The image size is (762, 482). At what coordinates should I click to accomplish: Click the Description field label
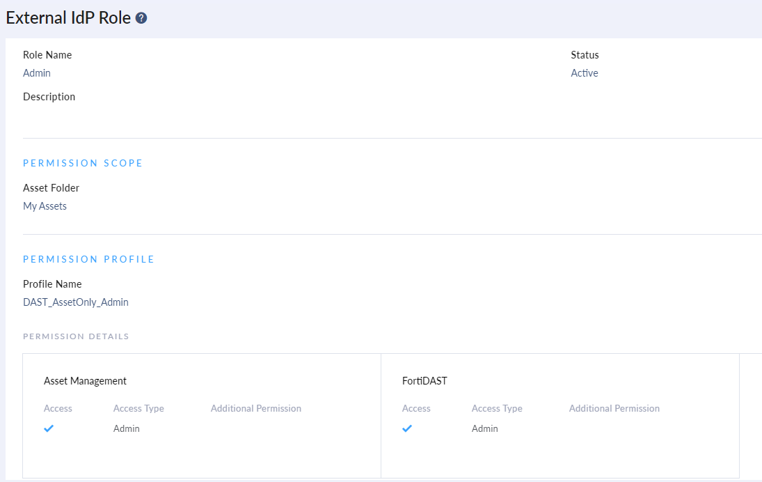(49, 97)
